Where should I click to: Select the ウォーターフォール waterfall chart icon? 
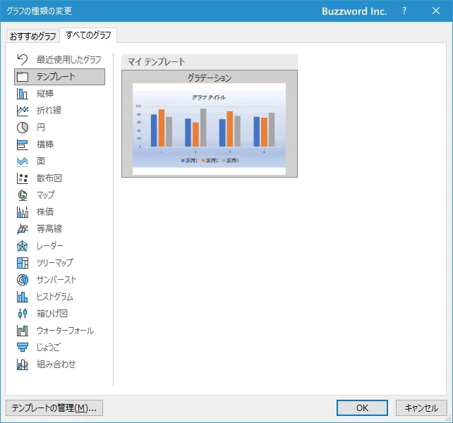(x=23, y=331)
